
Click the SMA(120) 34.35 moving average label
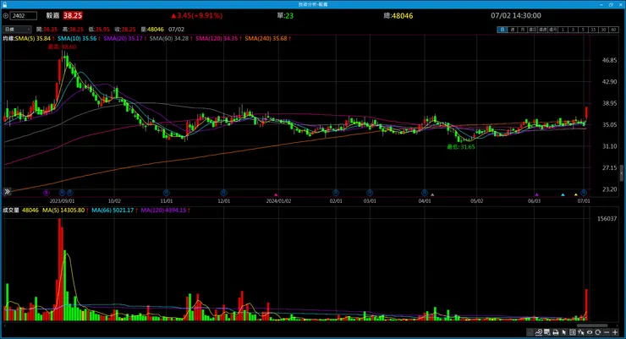[218, 38]
